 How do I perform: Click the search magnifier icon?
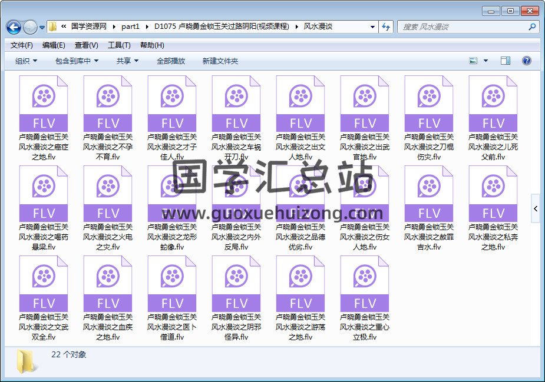click(x=532, y=27)
